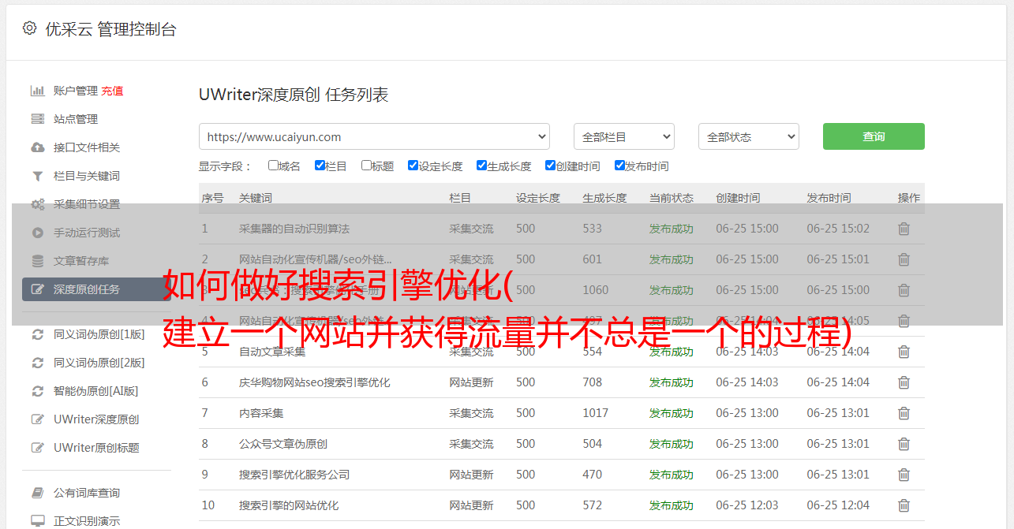This screenshot has width=1014, height=529.
Task: Open UWriter原创标题 sidebar link
Action: click(x=96, y=448)
